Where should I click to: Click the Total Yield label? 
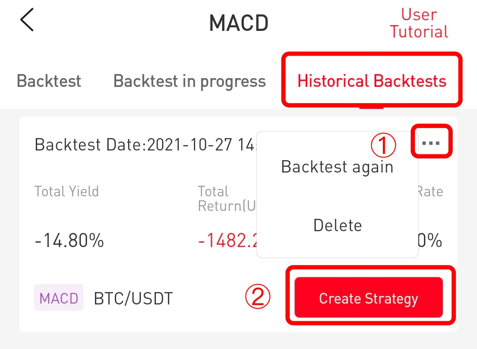tap(67, 191)
